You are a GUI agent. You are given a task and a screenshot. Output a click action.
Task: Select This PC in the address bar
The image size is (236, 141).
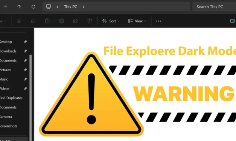[70, 7]
